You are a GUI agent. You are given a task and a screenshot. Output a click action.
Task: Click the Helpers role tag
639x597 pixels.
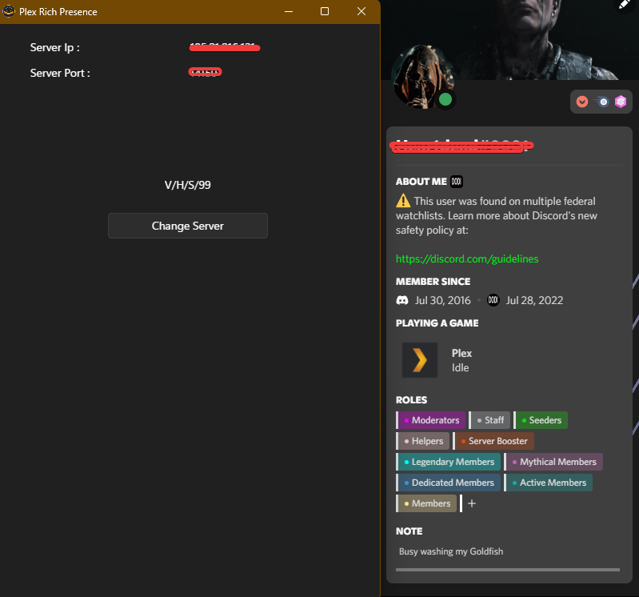pyautogui.click(x=422, y=441)
